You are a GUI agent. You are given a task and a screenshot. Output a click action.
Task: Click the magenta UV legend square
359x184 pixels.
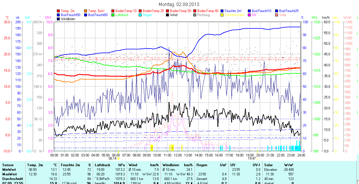click(250, 15)
